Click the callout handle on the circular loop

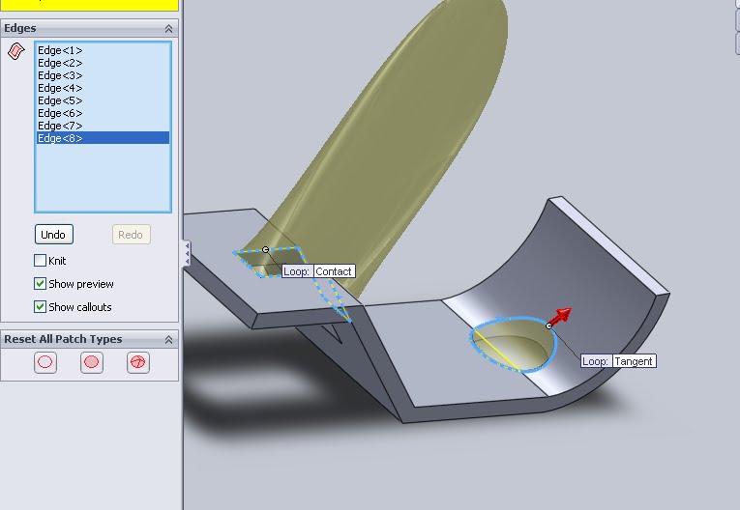coord(548,326)
